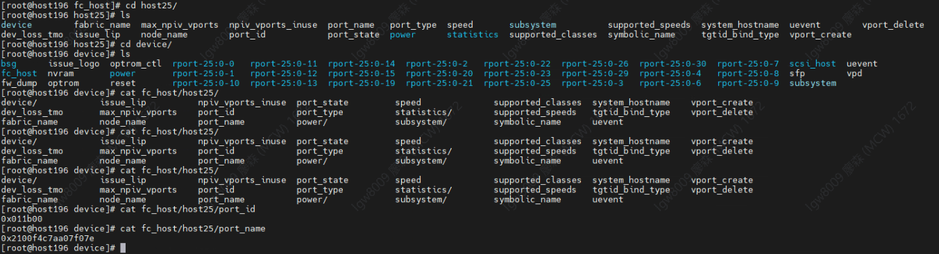The width and height of the screenshot is (939, 254).
Task: Select the sfp file name
Action: 797,73
